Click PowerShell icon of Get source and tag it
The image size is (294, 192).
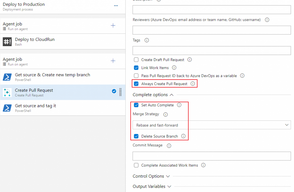tap(7, 108)
